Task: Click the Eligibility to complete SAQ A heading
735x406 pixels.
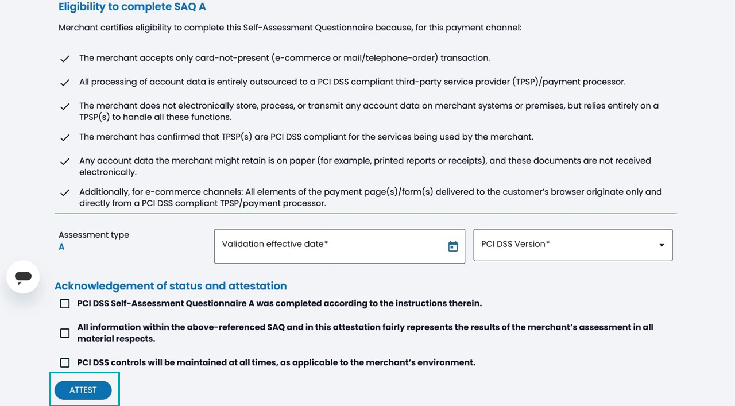Action: click(132, 7)
